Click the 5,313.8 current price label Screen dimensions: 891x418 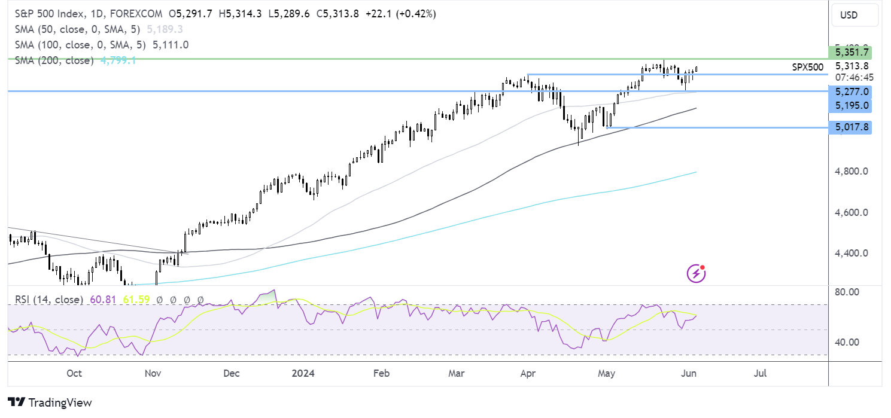pos(852,66)
